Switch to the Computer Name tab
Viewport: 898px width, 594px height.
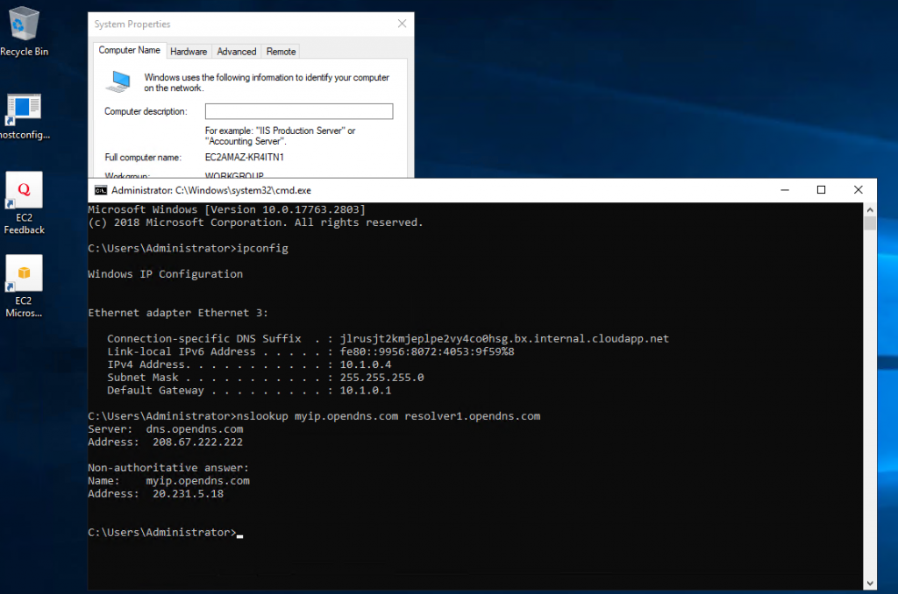coord(129,51)
